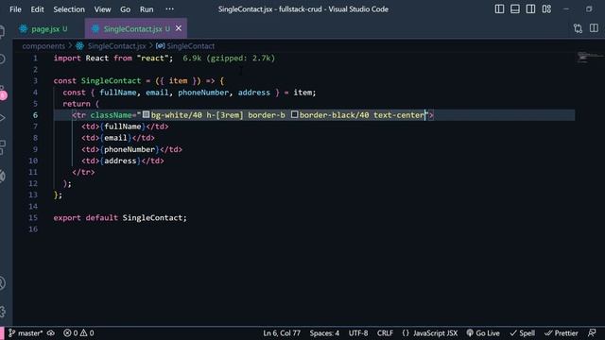
Task: Open the Manage gear icon
Action: [x=2, y=312]
